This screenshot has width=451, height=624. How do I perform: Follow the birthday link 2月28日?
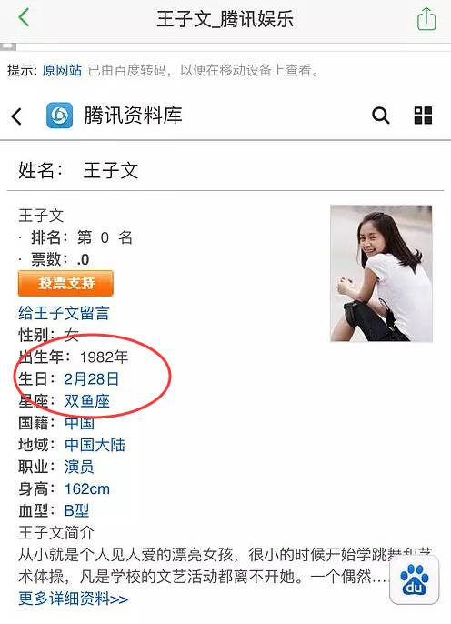pos(92,378)
